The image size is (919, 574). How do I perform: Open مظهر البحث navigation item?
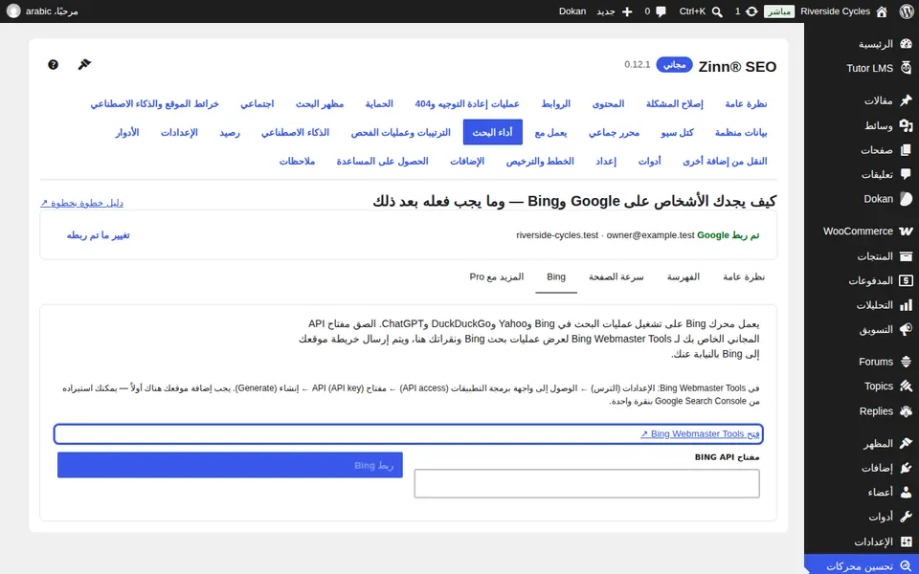[320, 103]
